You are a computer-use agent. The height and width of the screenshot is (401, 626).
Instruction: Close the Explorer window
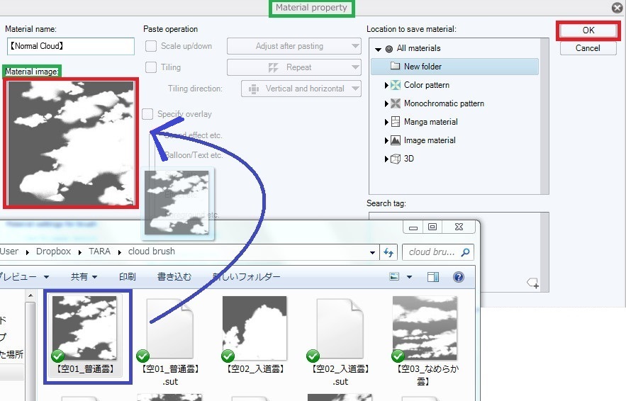click(x=459, y=227)
